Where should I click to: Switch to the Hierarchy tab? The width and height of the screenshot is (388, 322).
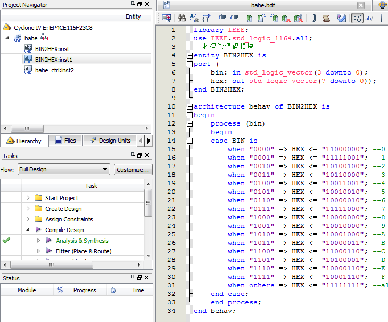(x=24, y=141)
